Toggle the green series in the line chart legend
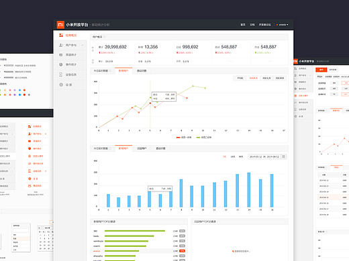This screenshot has height=261, width=349. 204,137
